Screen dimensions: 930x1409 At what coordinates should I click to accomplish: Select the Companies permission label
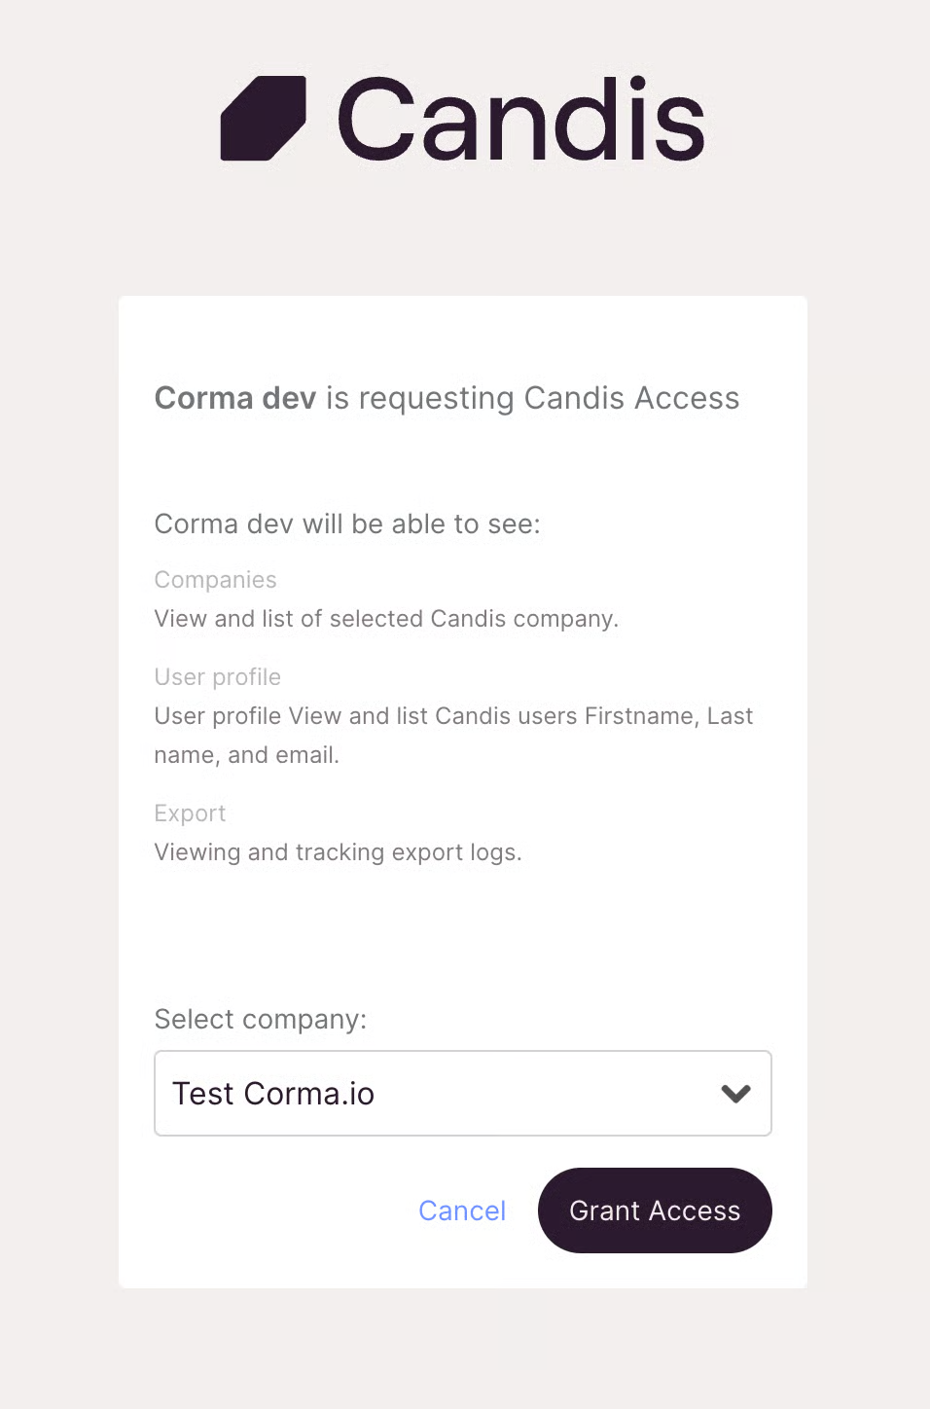pos(215,580)
